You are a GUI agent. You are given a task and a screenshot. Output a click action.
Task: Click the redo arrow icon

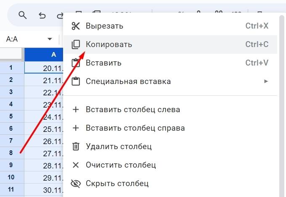tap(59, 16)
